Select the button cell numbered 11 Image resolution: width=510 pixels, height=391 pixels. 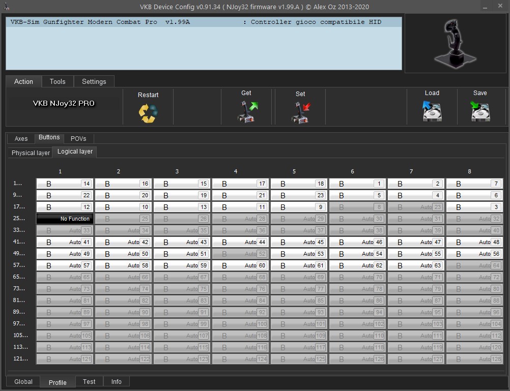tap(240, 207)
